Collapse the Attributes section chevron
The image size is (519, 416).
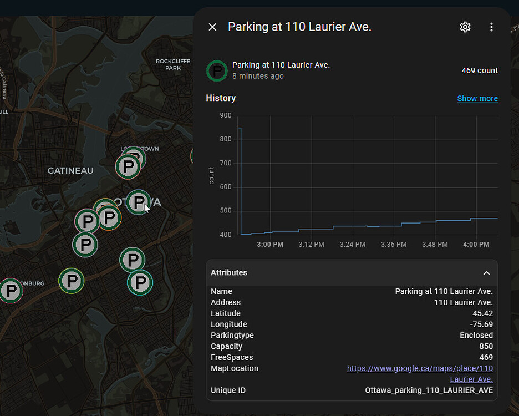pyautogui.click(x=486, y=273)
